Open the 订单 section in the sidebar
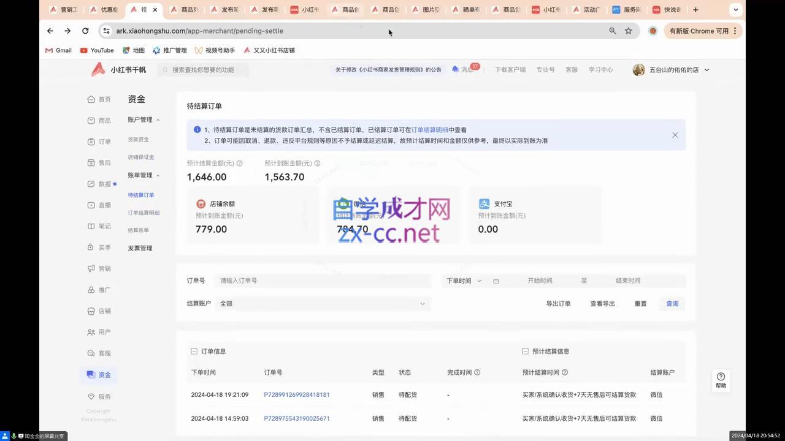Image resolution: width=785 pixels, height=441 pixels. tap(104, 141)
